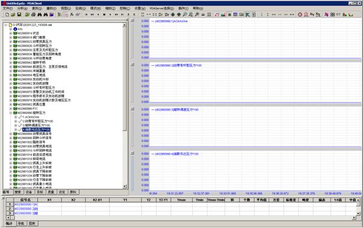Toggle the check mark of signal 2 in tree

coord(20,121)
